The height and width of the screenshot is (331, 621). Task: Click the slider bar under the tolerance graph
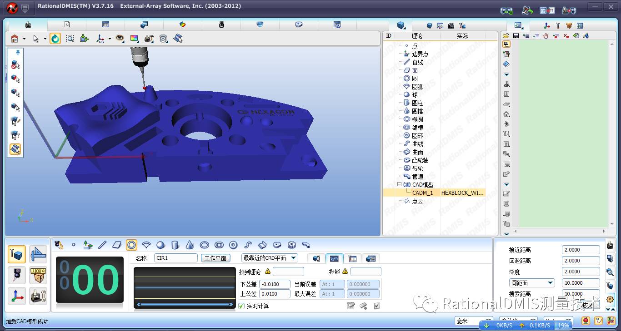(185, 304)
